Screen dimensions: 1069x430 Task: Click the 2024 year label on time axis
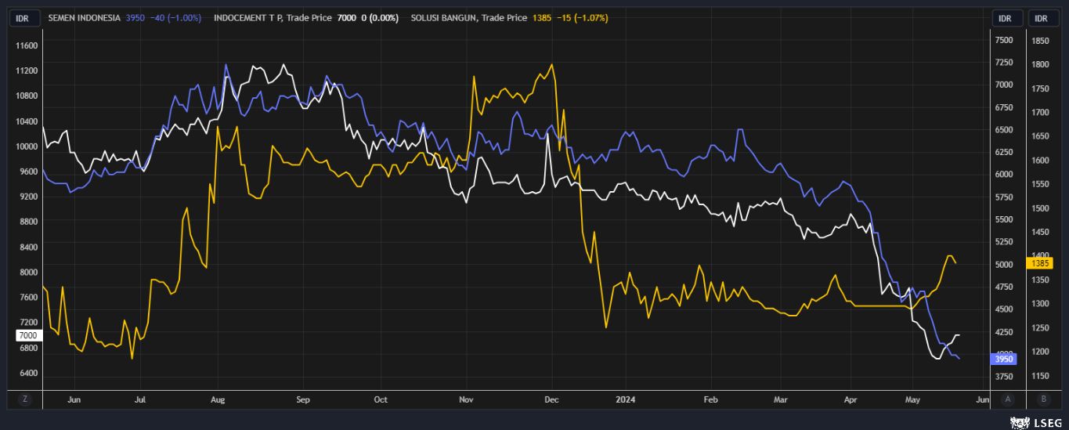pos(627,399)
